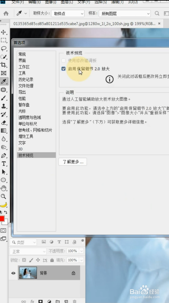Open layer styles fx menu

coord(32,301)
